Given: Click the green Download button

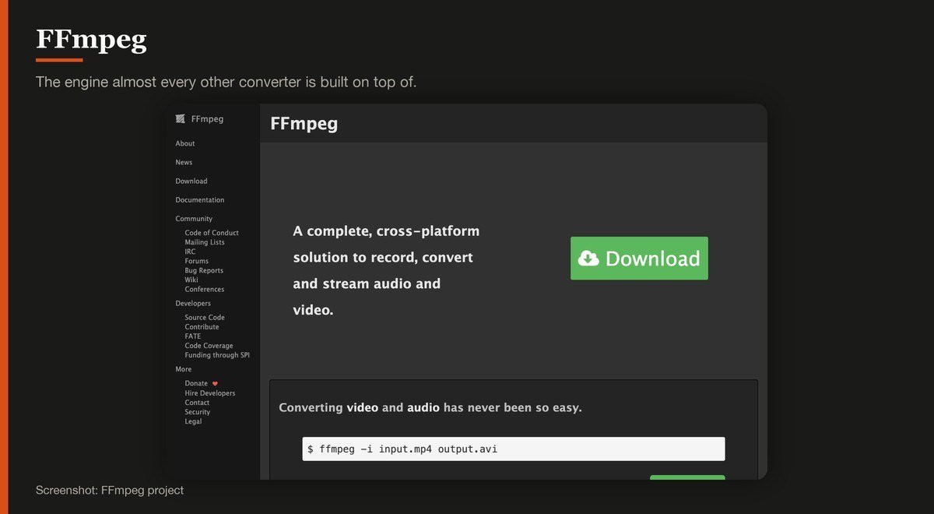Looking at the screenshot, I should pos(639,259).
